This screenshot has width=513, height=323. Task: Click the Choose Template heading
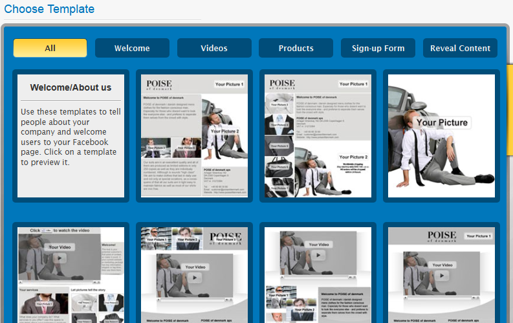[49, 9]
